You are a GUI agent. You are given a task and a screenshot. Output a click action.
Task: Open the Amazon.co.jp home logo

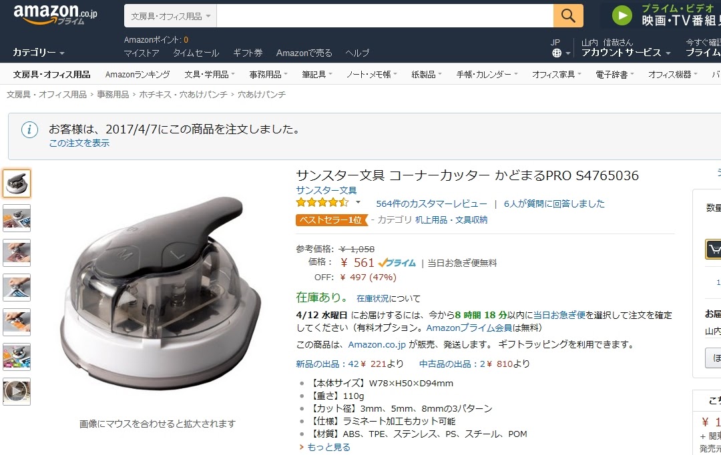tap(55, 14)
